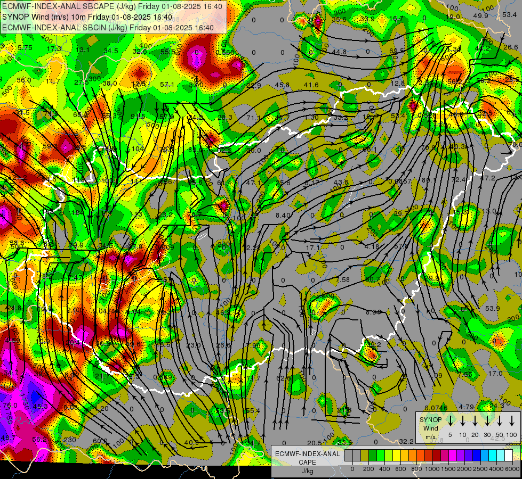
Task: Click the map value '17.3'
Action: [54, 49]
